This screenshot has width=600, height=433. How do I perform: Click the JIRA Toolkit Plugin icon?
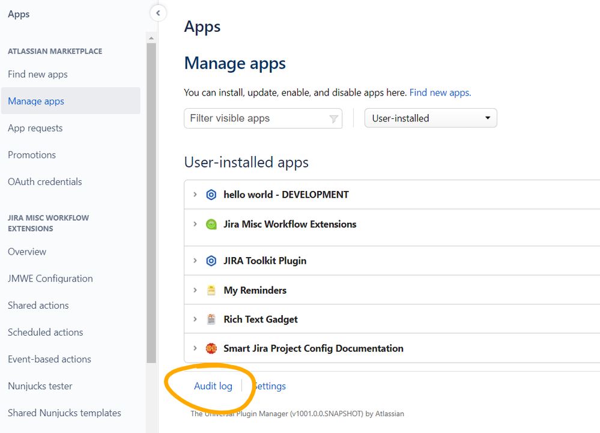point(211,260)
